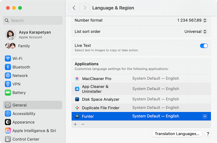The height and width of the screenshot is (143, 217).
Task: Open Battery icon in sidebar
Action: (x=8, y=92)
